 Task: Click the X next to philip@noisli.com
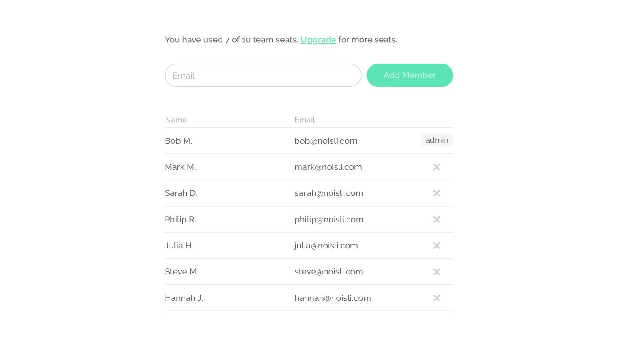coord(437,219)
